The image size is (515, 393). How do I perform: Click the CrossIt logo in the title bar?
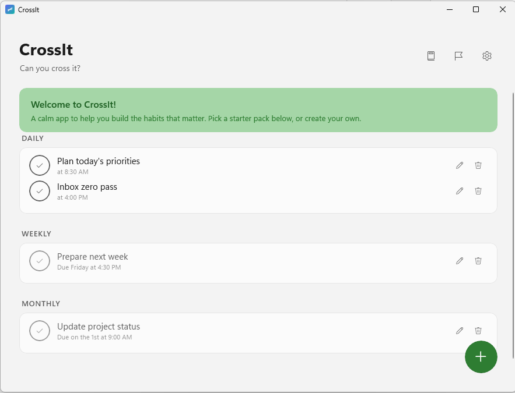pyautogui.click(x=10, y=9)
